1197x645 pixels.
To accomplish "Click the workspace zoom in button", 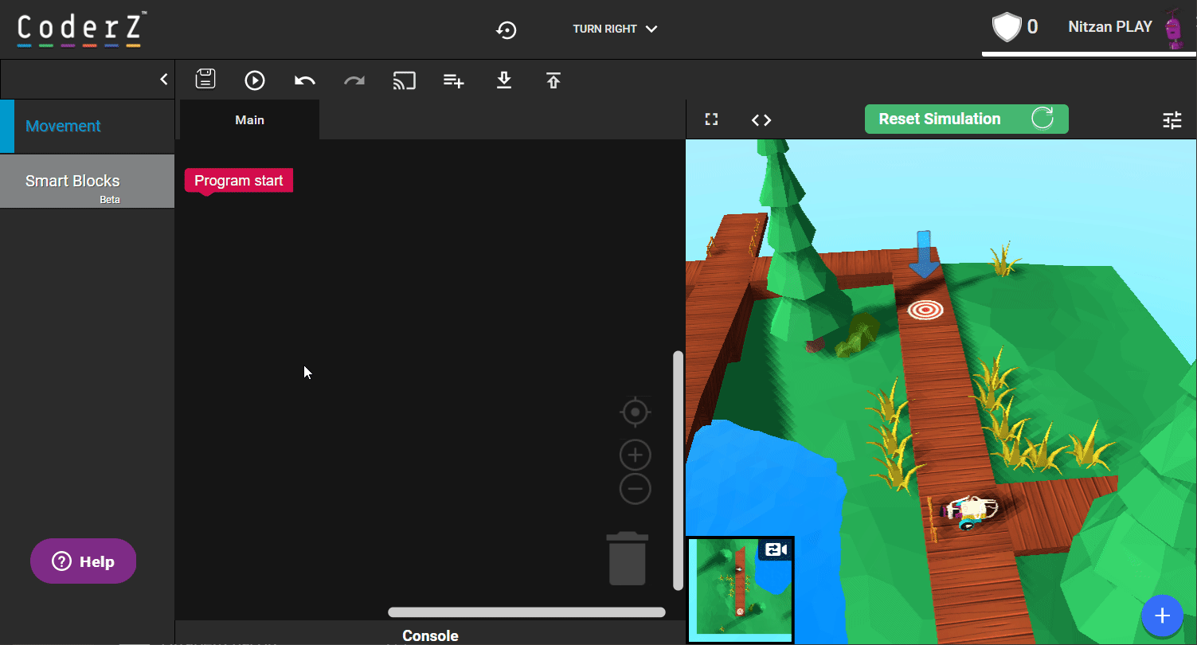I will pyautogui.click(x=635, y=455).
